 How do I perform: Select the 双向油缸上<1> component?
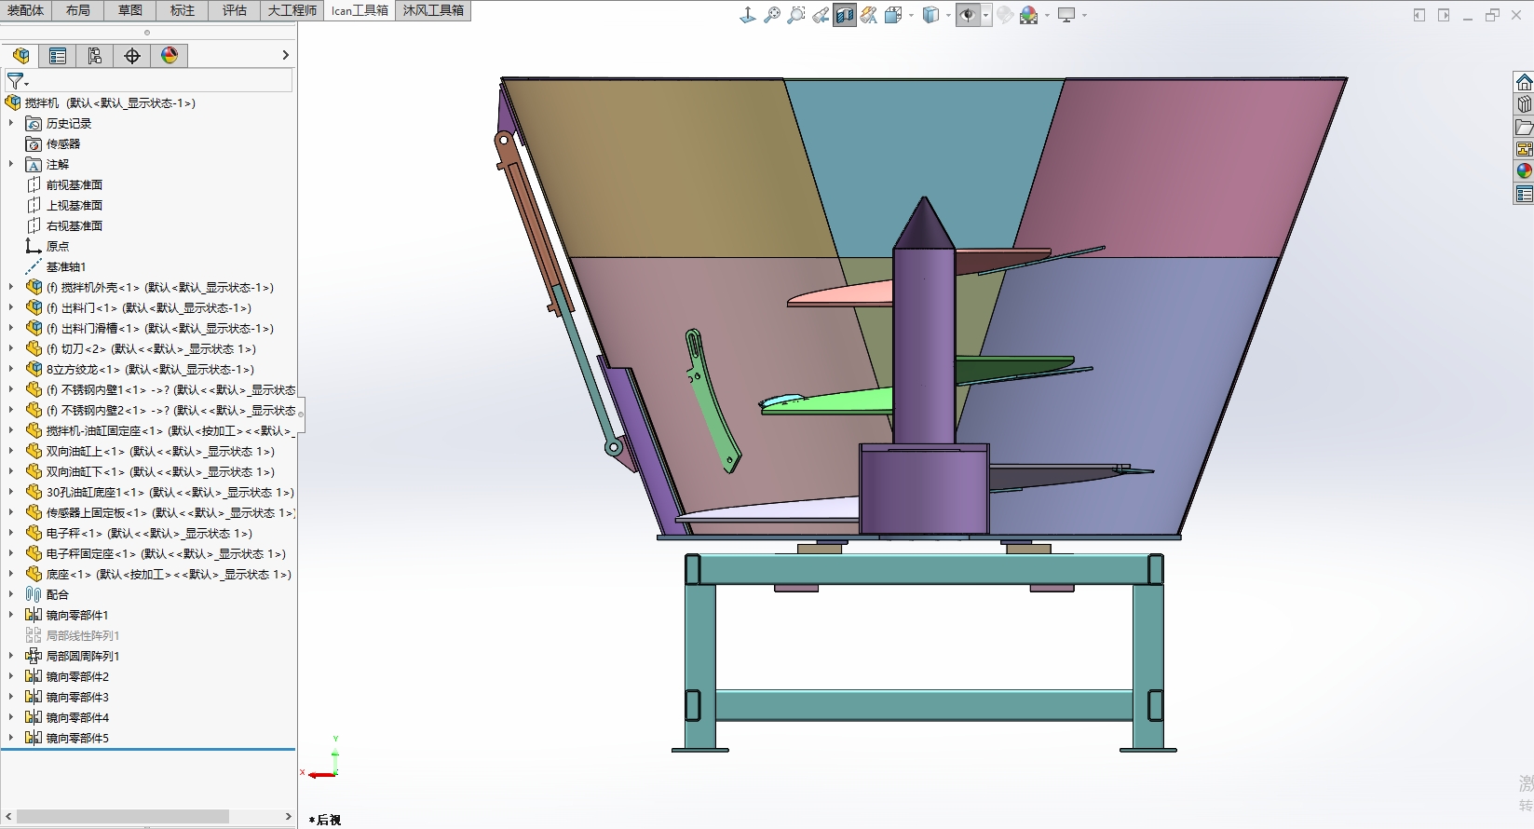pyautogui.click(x=160, y=451)
